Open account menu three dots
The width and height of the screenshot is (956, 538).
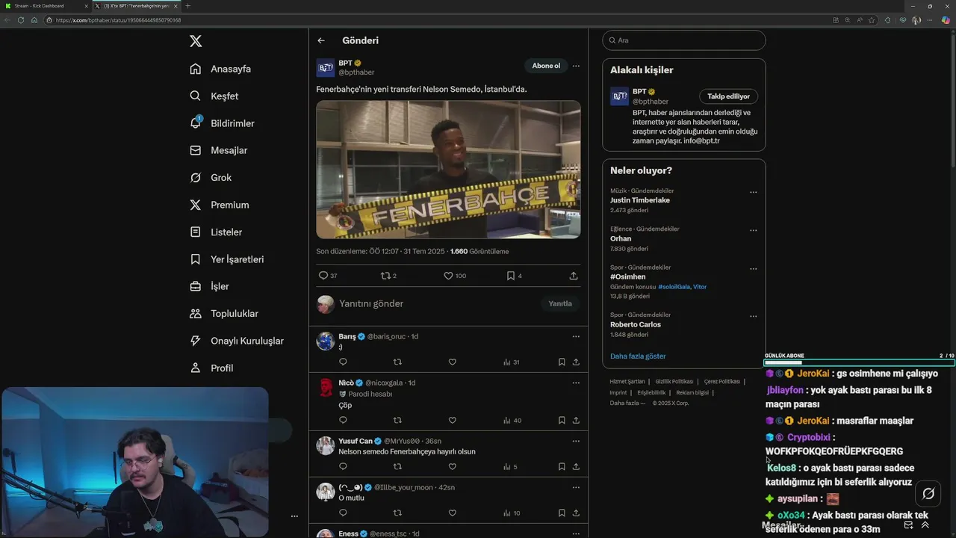pyautogui.click(x=294, y=516)
